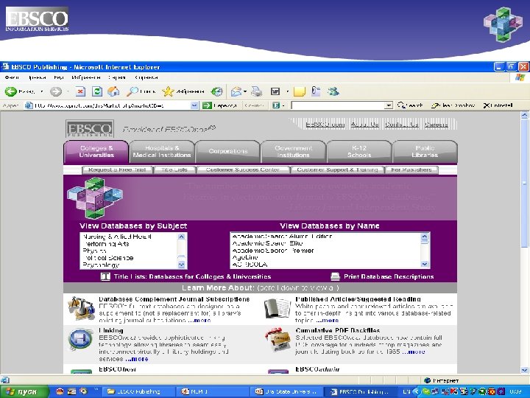Switch to K-12 Schools tab
This screenshot has height=398, width=530.
359,152
